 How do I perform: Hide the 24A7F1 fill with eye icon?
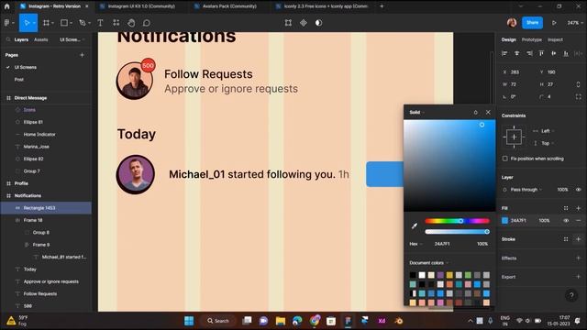(566, 221)
